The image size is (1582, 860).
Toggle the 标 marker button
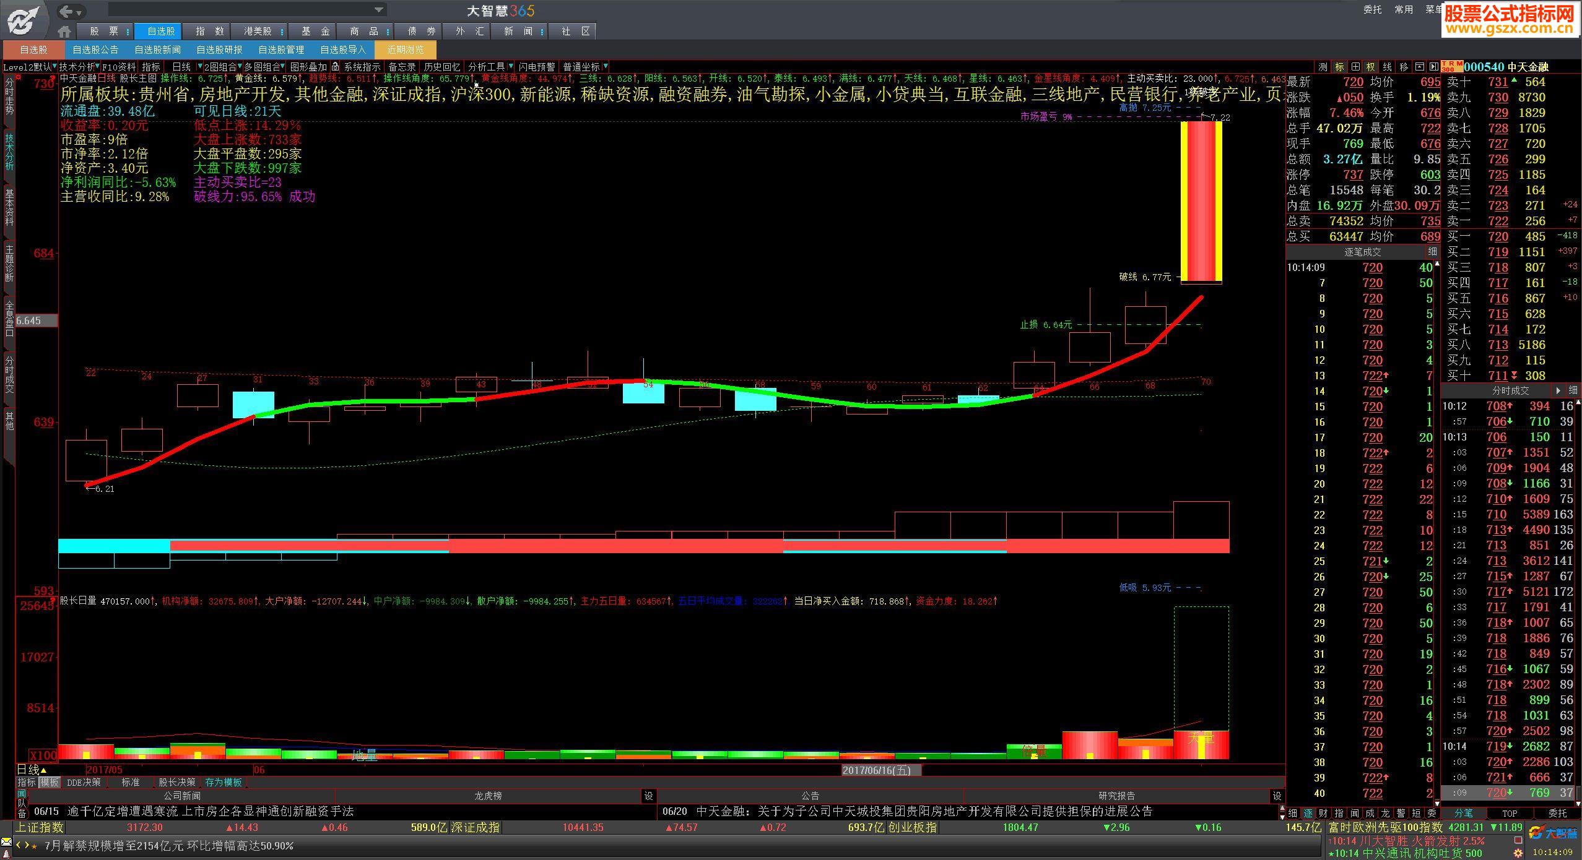pos(1339,66)
